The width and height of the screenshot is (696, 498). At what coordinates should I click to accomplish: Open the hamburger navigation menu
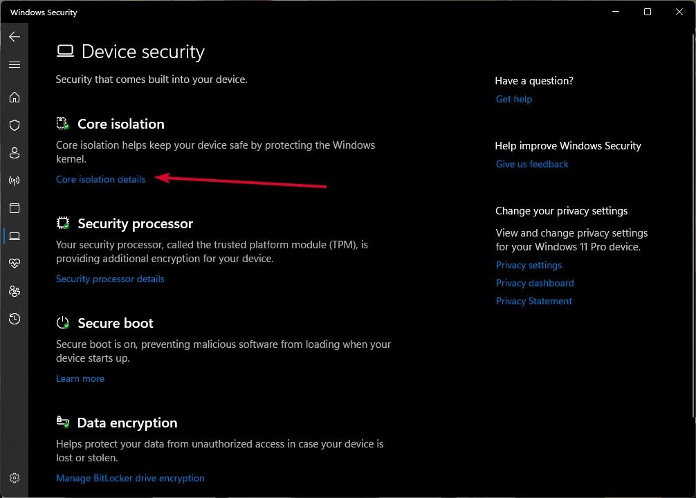15,65
